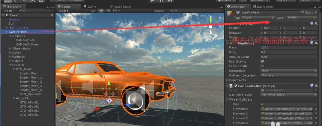Switch to the Navigation tab
322x126 pixels.
click(263, 6)
